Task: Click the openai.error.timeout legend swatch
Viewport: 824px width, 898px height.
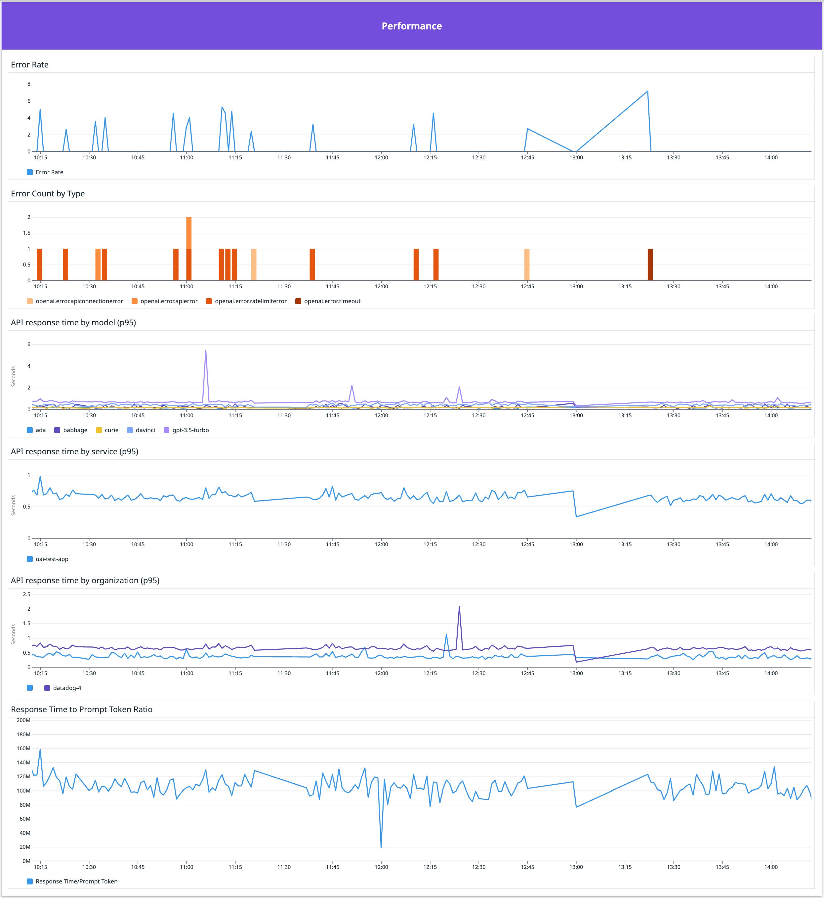Action: 298,301
